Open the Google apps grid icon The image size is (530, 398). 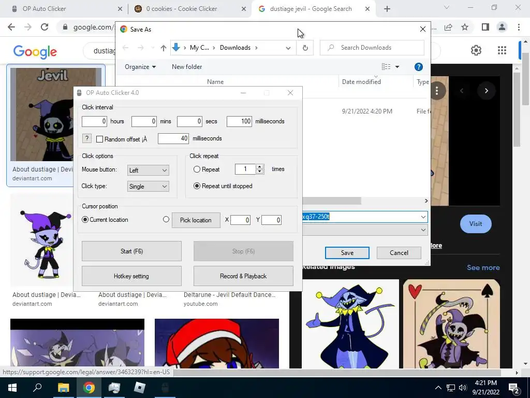[x=502, y=50]
